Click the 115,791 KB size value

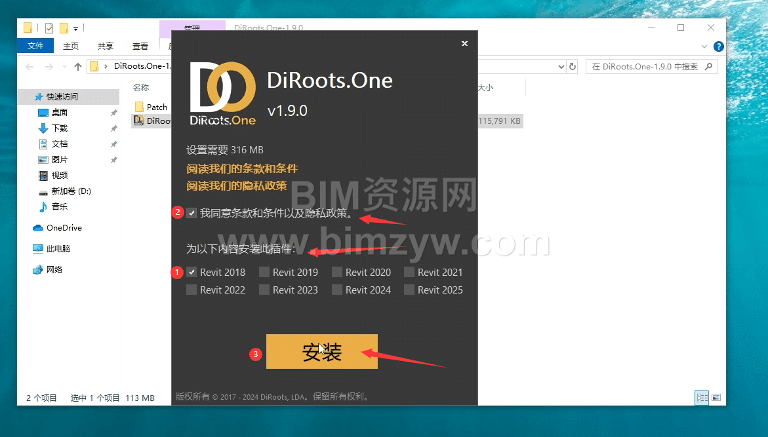pos(499,121)
